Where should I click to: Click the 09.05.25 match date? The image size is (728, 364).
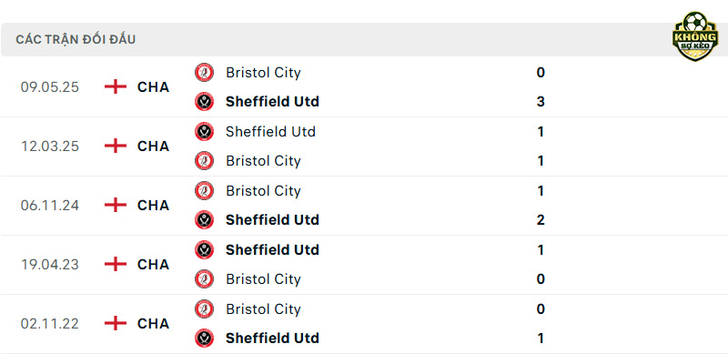tap(50, 87)
